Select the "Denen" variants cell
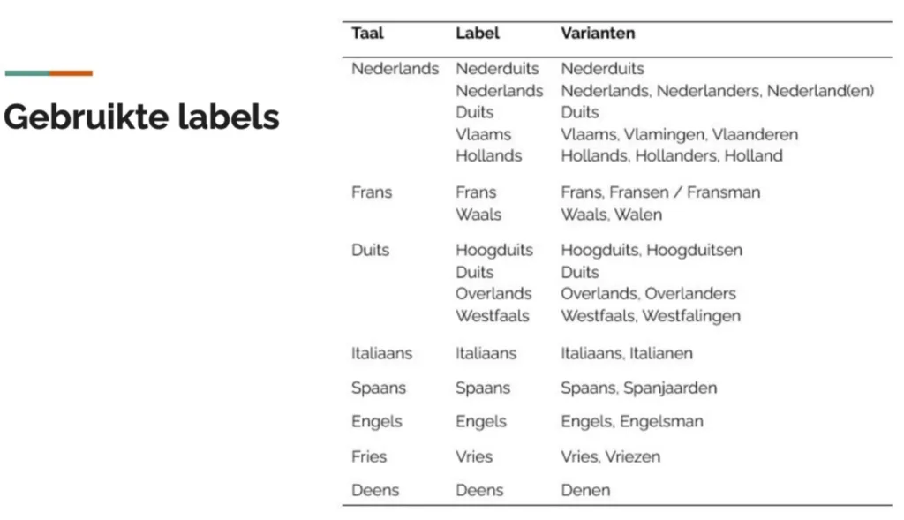The image size is (904, 520). [585, 491]
